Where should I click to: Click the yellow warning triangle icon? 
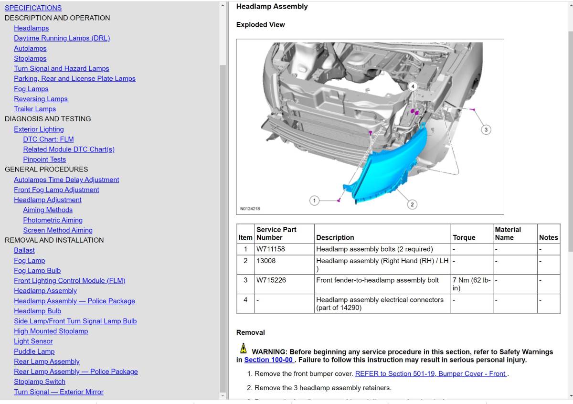coord(244,348)
